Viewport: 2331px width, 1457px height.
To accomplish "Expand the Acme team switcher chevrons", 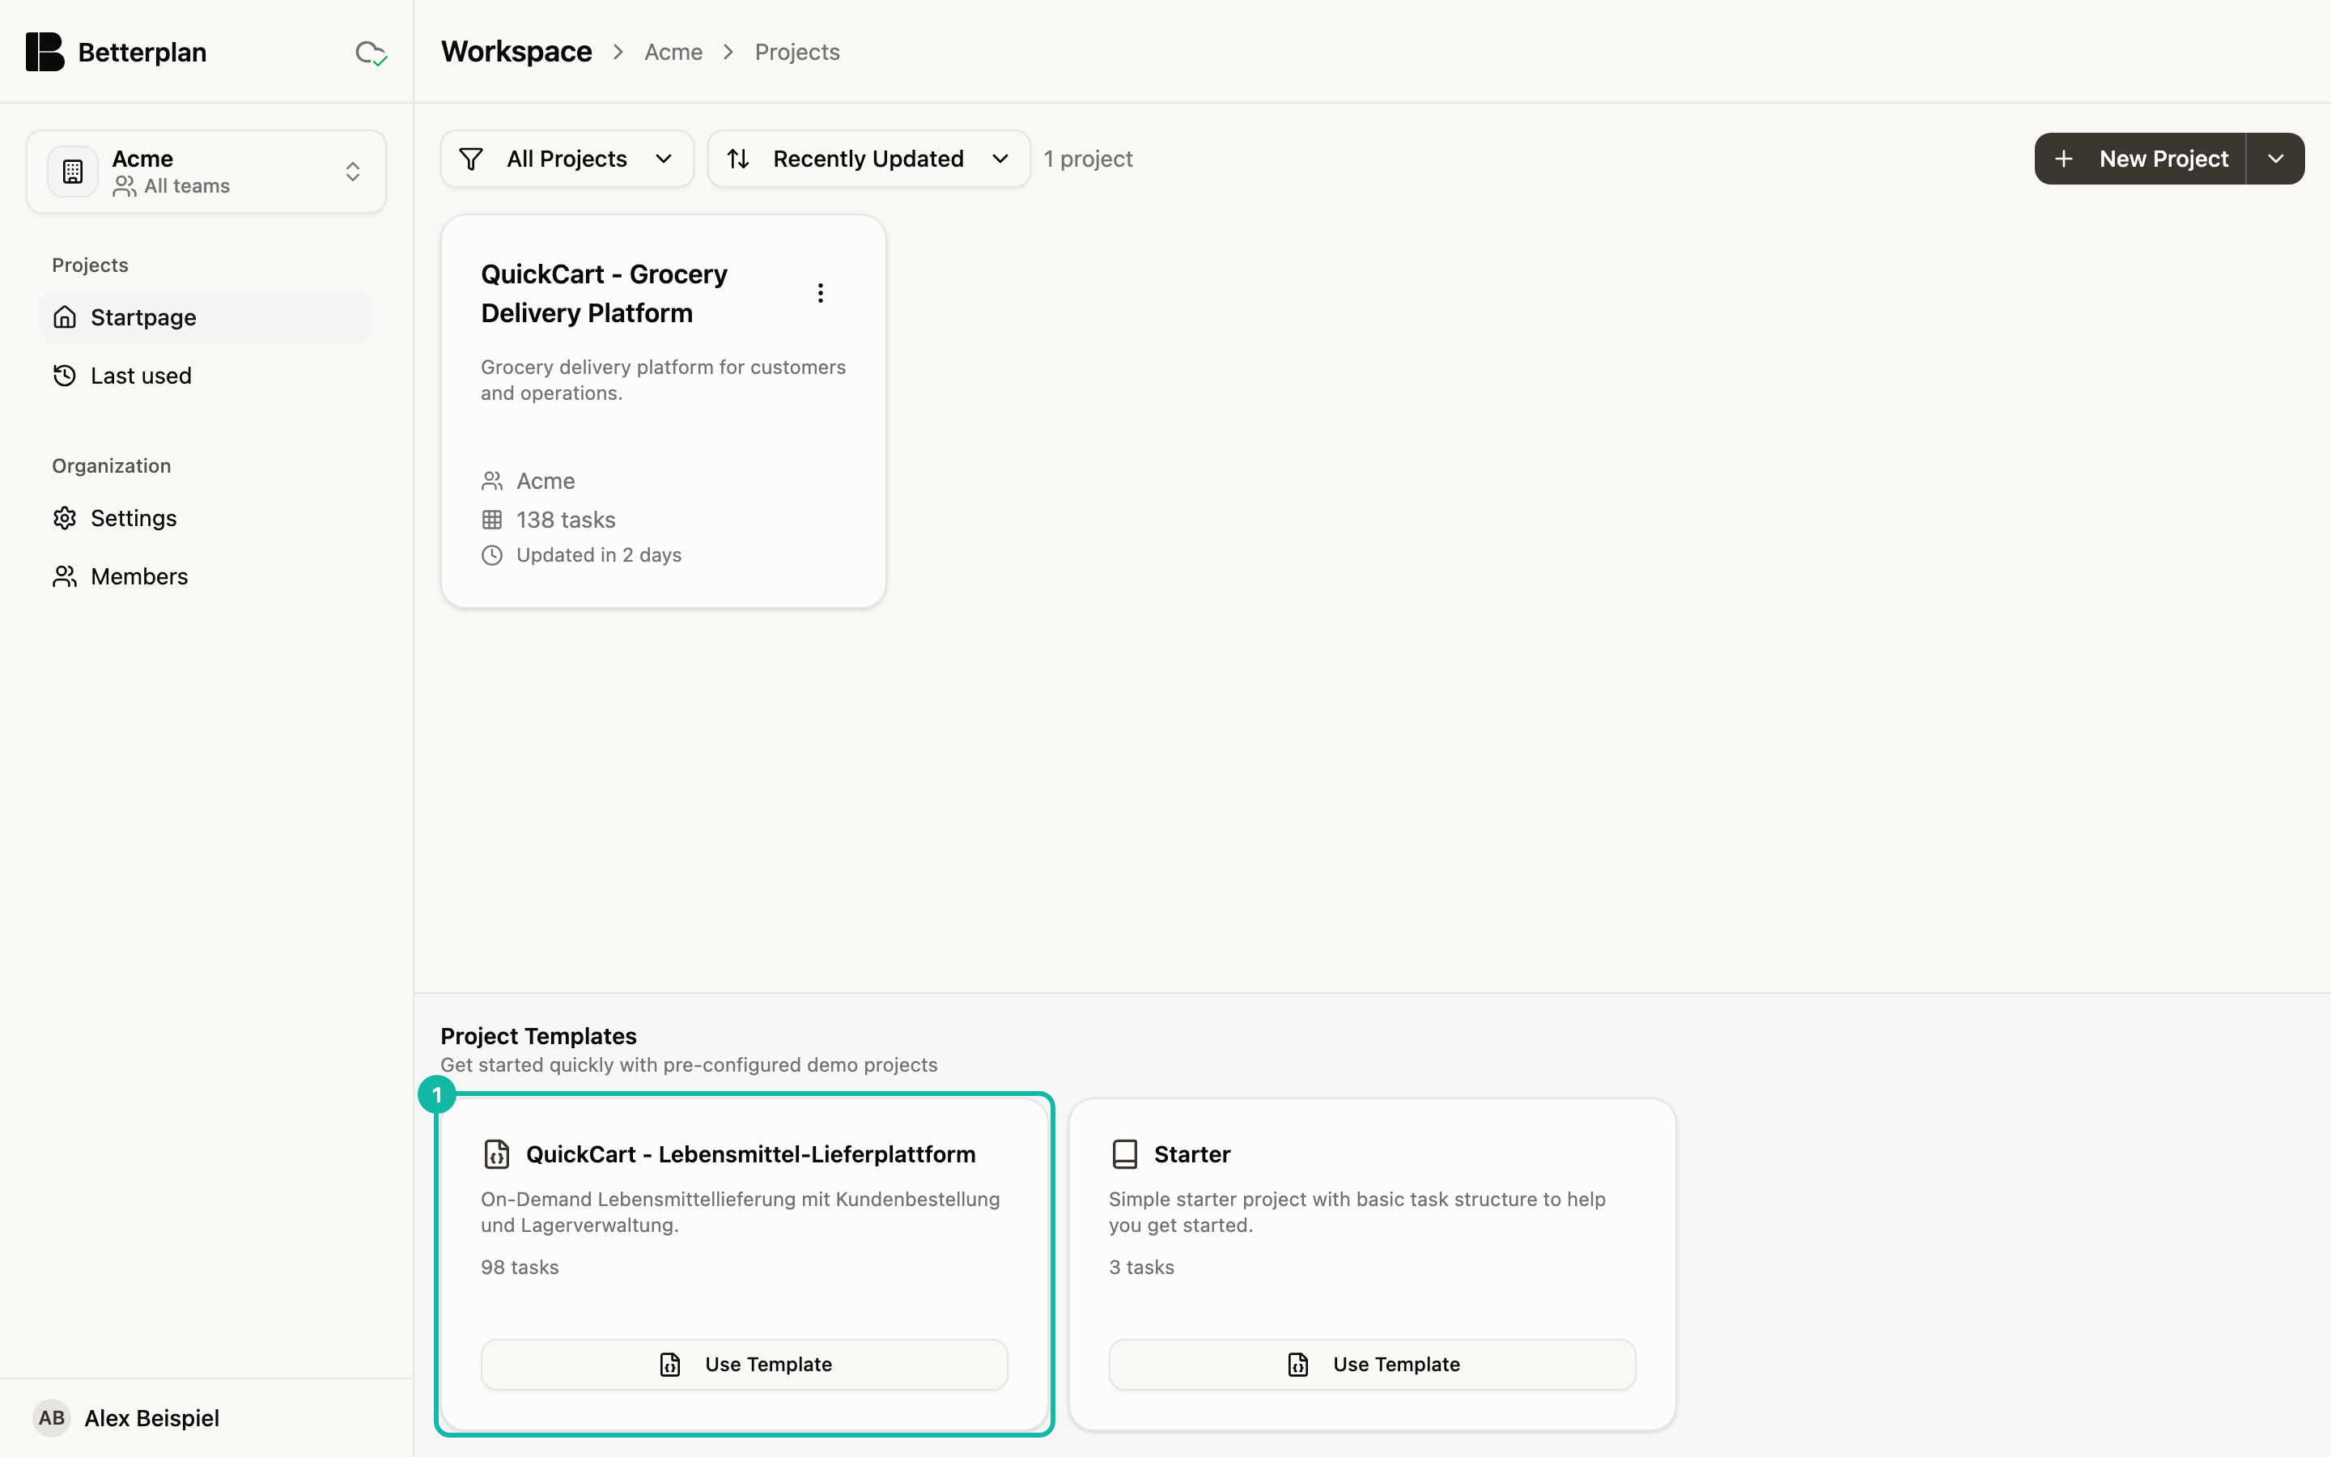I will coord(353,172).
